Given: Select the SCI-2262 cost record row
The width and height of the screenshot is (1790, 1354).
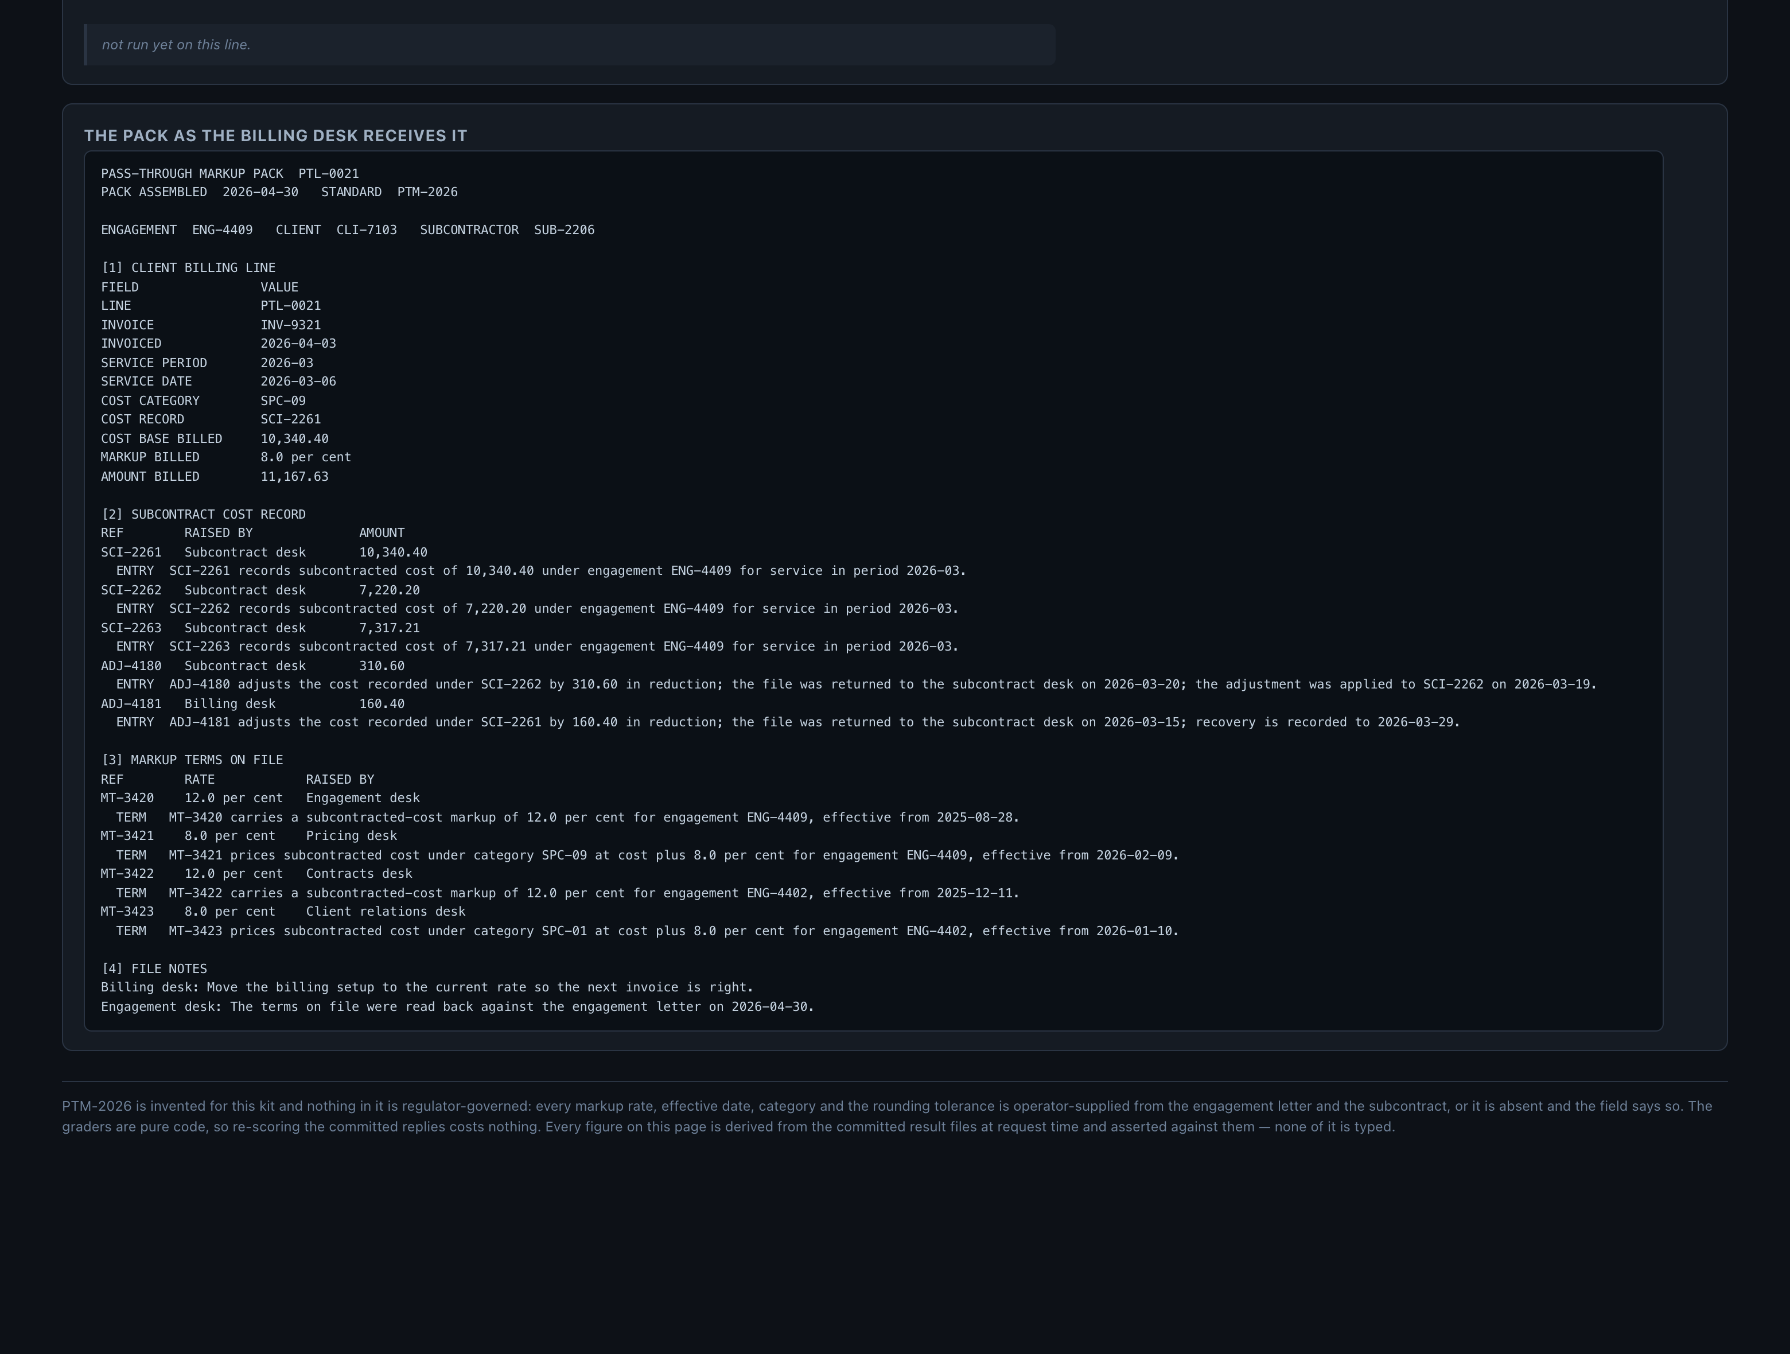Looking at the screenshot, I should click(260, 590).
